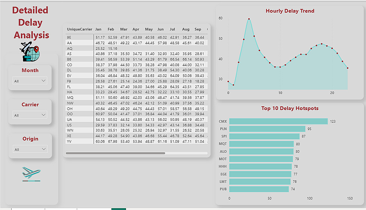Click the Detailed Delay Analysis heading
The height and width of the screenshot is (210, 366).
pos(31,23)
